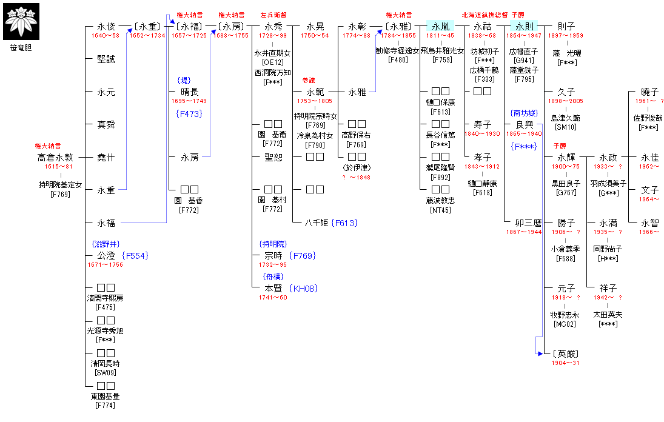Follow the {F613} link beside 八千姫
This screenshot has width=664, height=422.
(344, 223)
